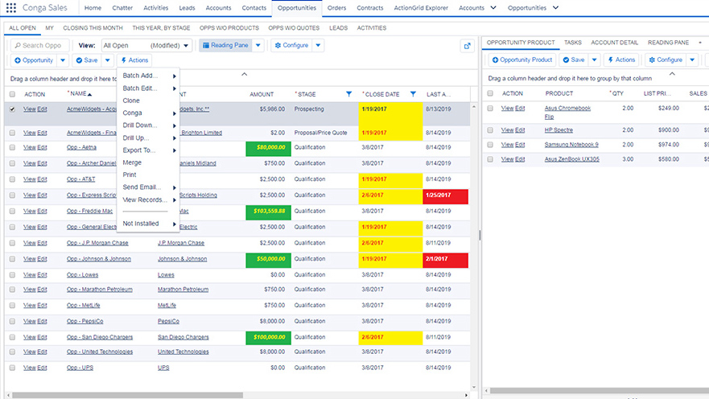The height and width of the screenshot is (399, 709).
Task: Click the Stage column filter icon
Action: pyautogui.click(x=348, y=94)
